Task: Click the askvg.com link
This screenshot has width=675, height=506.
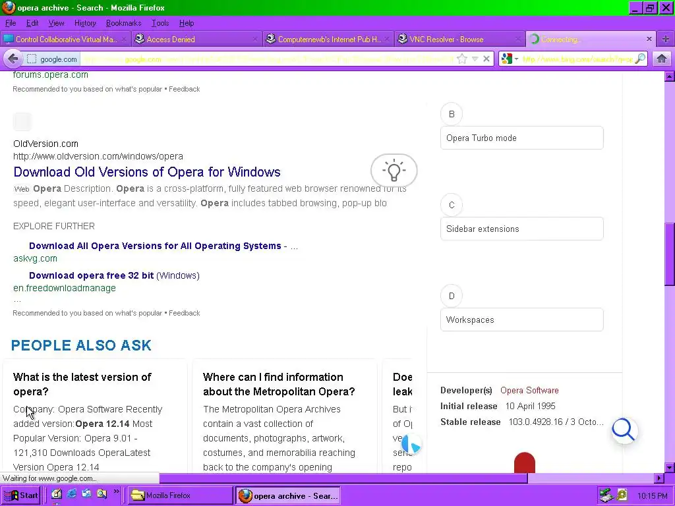Action: point(36,258)
